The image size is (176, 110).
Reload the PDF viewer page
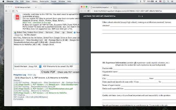click(89, 11)
